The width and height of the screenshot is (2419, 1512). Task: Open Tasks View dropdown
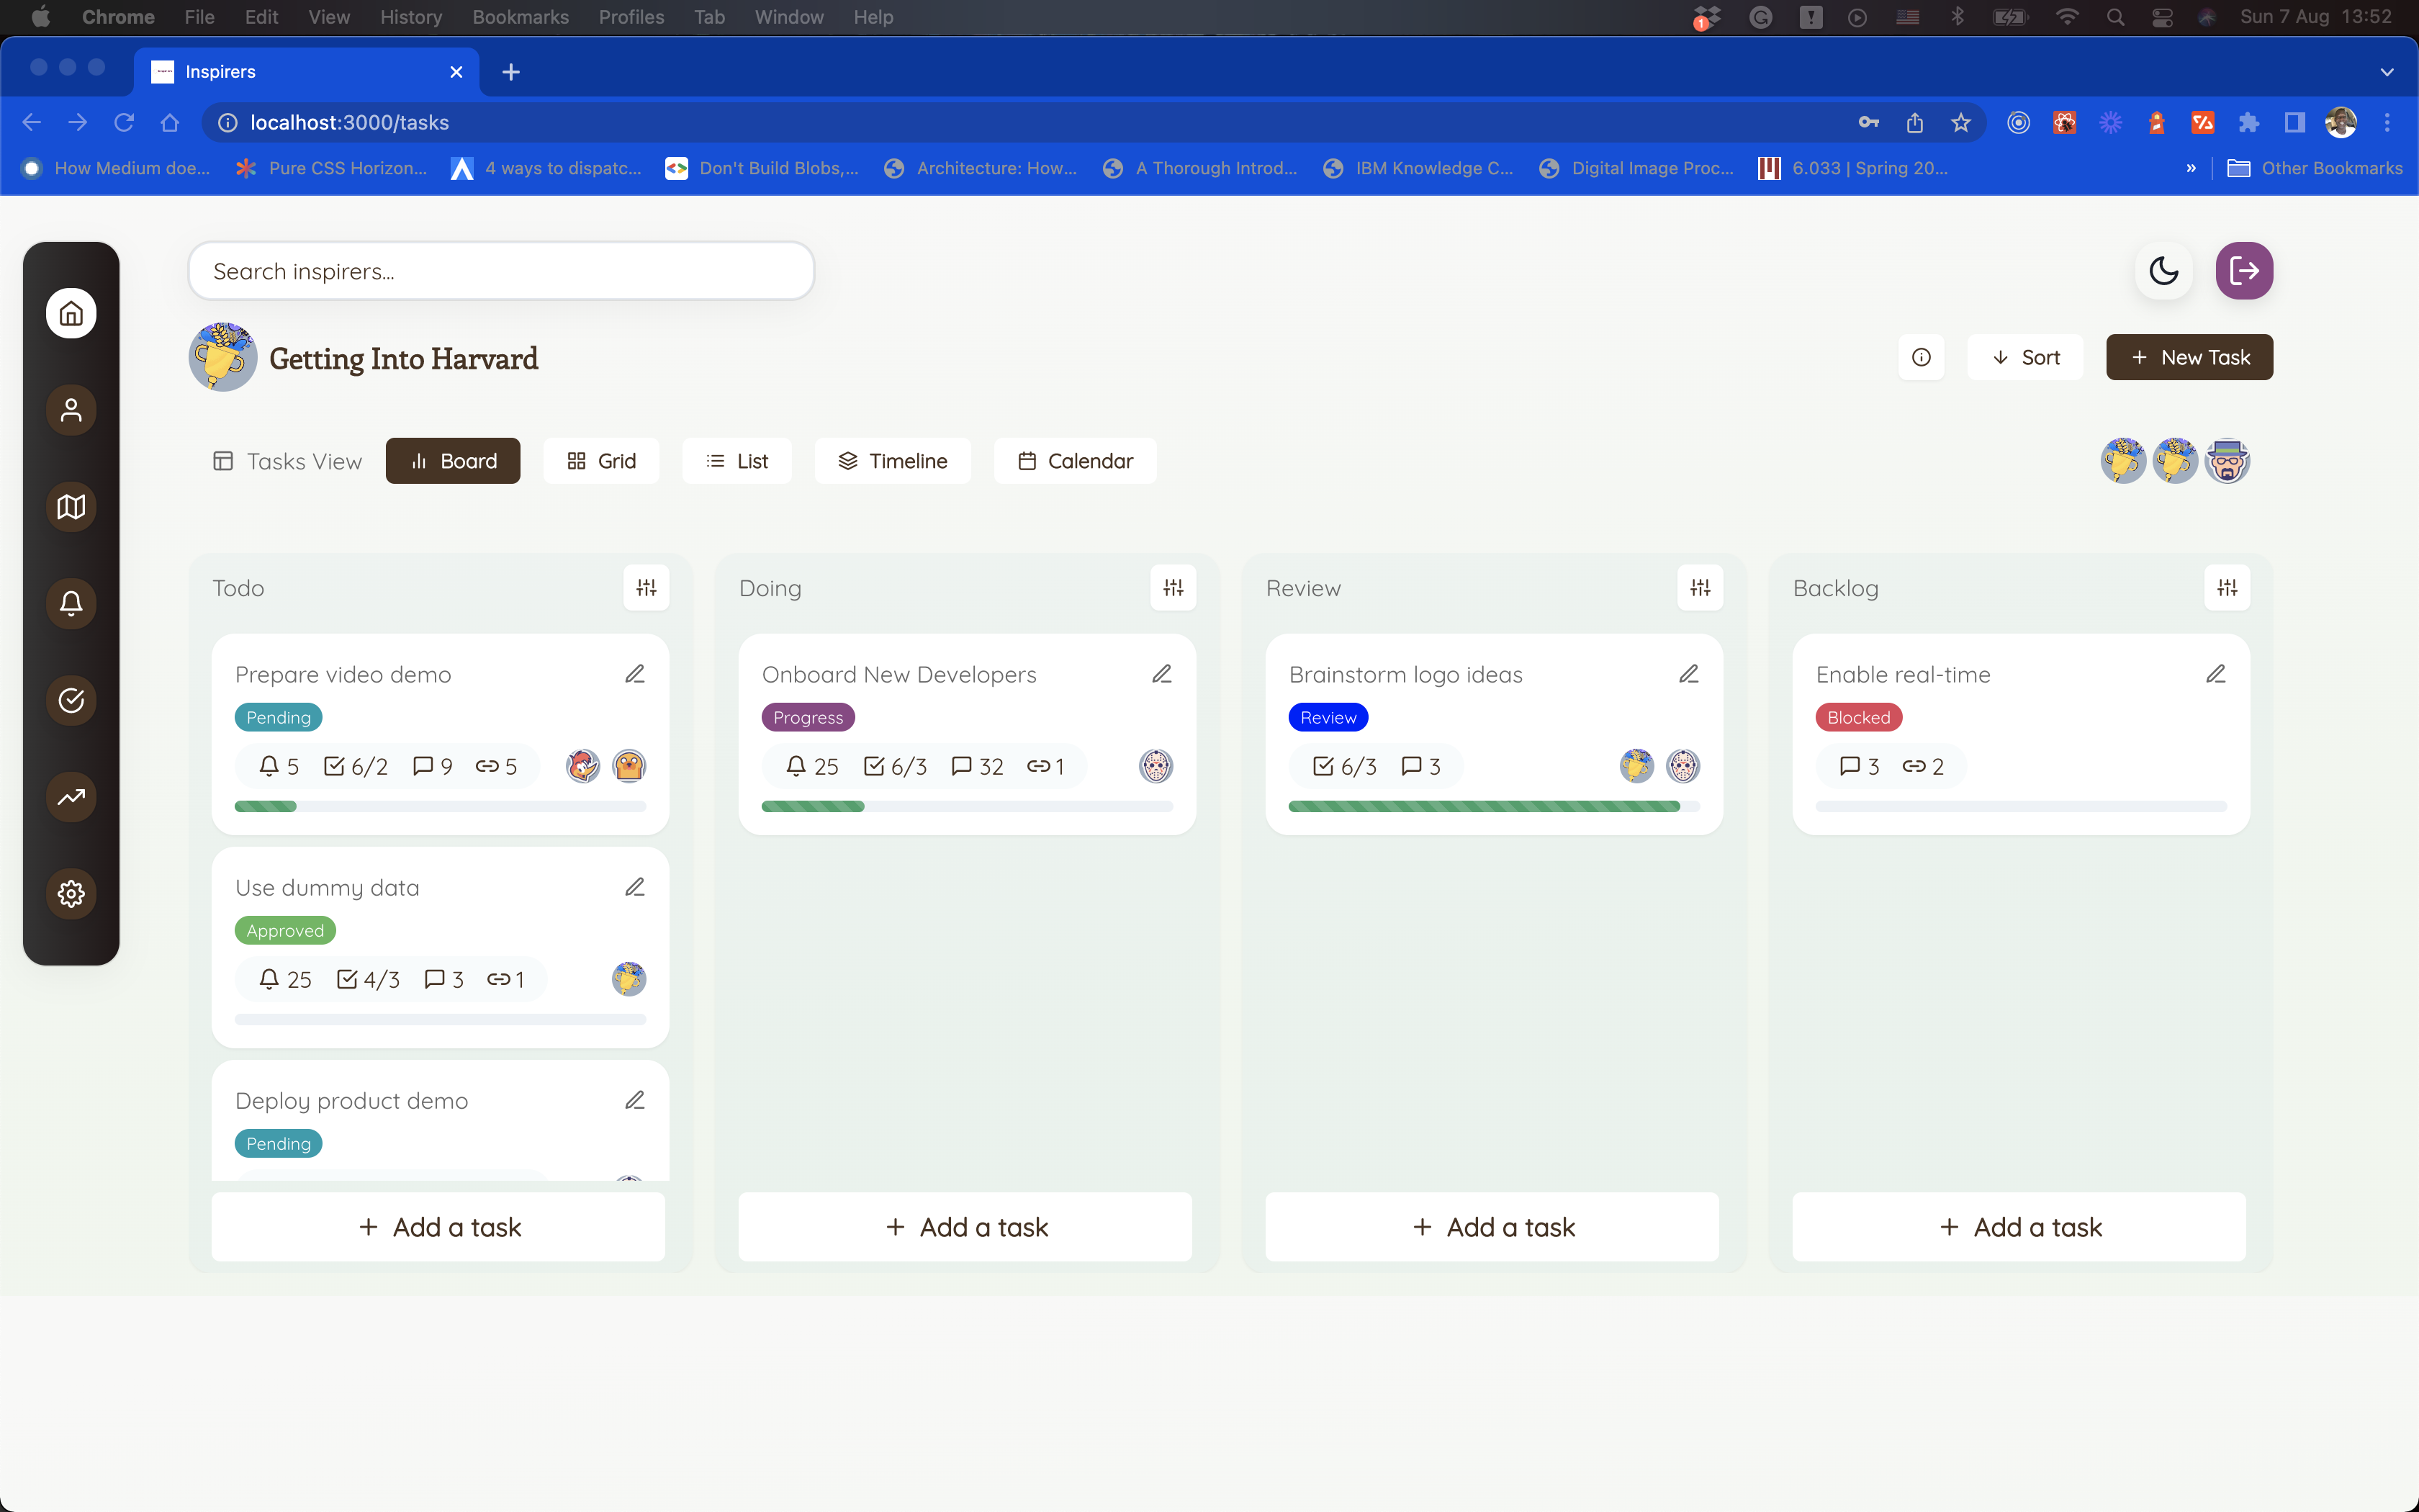point(286,460)
